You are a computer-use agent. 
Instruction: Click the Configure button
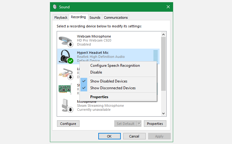[68, 124]
